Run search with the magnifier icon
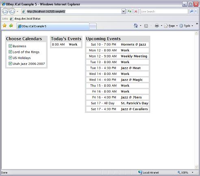 [191, 11]
